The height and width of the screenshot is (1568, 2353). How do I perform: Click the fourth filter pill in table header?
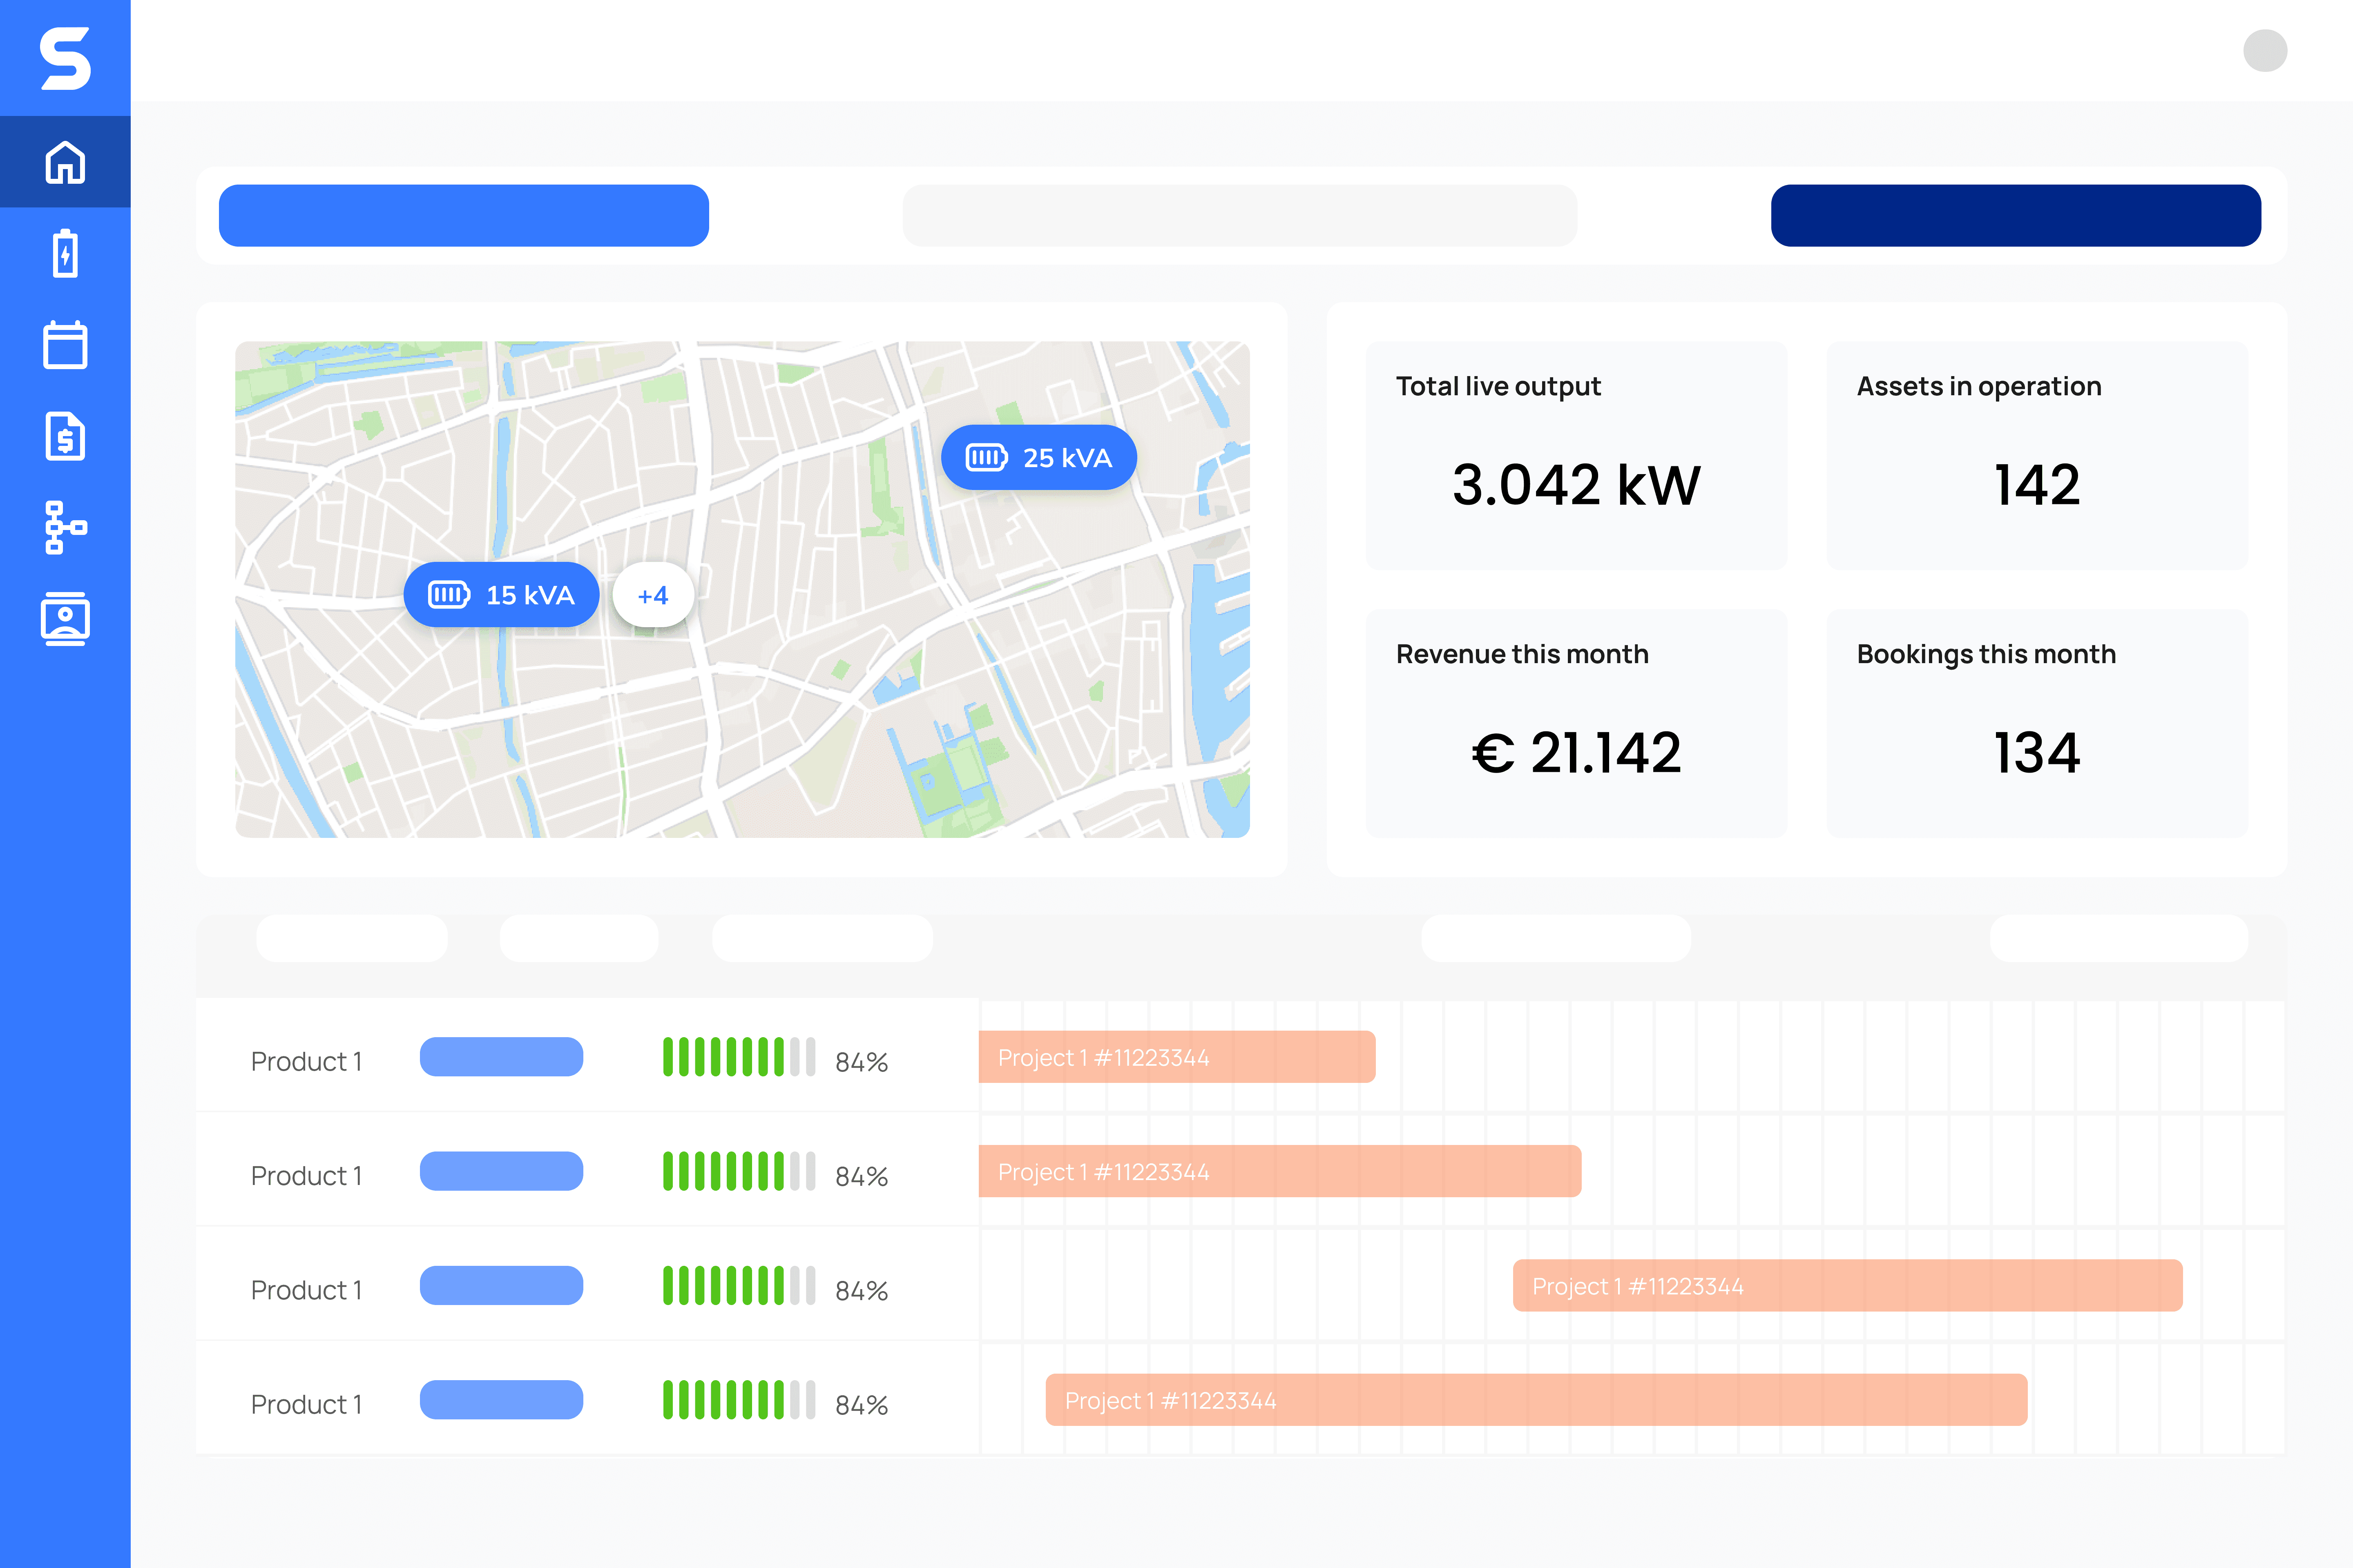click(1556, 938)
